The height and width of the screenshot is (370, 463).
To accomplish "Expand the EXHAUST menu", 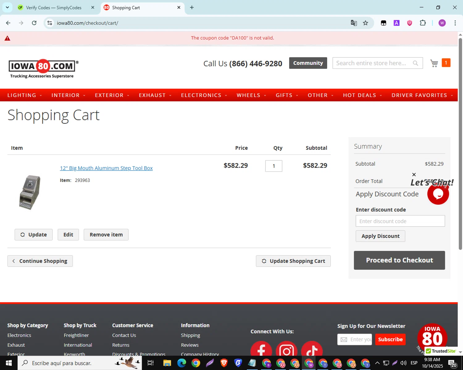I will [155, 95].
